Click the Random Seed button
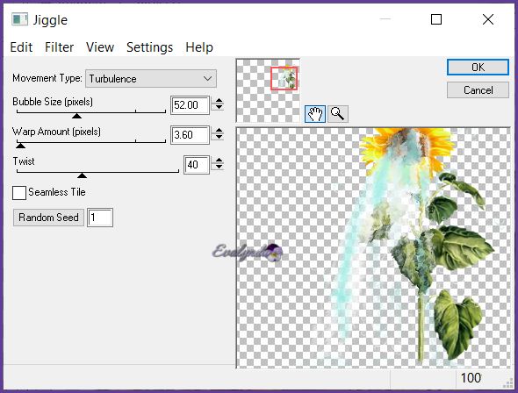Screen dimensions: 518x393 (x=48, y=218)
